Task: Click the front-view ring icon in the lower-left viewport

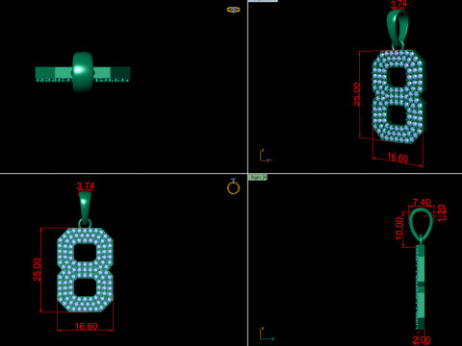Action: coord(233,186)
